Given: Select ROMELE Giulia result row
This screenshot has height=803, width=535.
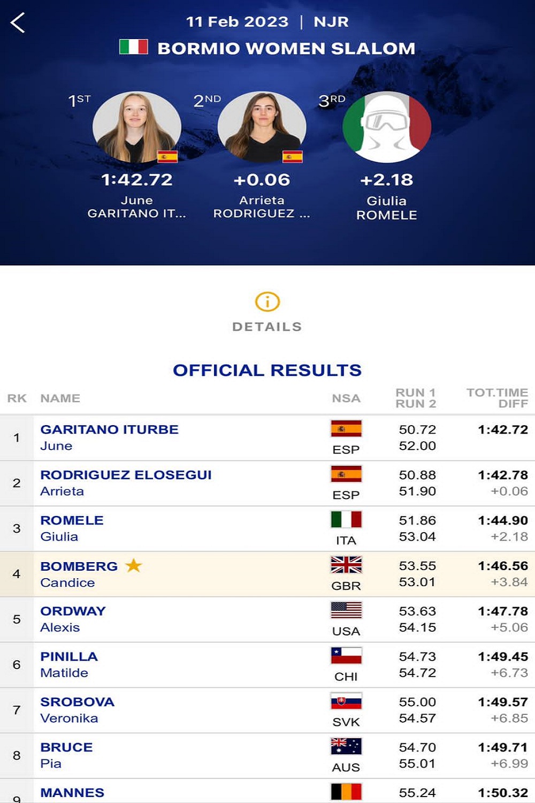Looking at the screenshot, I should click(x=267, y=529).
